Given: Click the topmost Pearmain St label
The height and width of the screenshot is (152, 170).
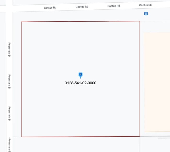Looking at the screenshot, I should coord(9,50).
